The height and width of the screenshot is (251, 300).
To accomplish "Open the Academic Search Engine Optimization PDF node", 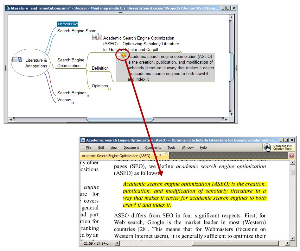I will point(141,44).
